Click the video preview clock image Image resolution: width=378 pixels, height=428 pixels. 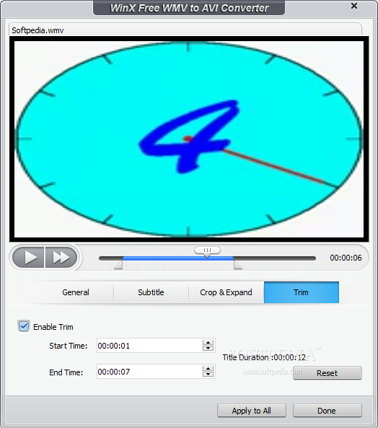[x=189, y=139]
